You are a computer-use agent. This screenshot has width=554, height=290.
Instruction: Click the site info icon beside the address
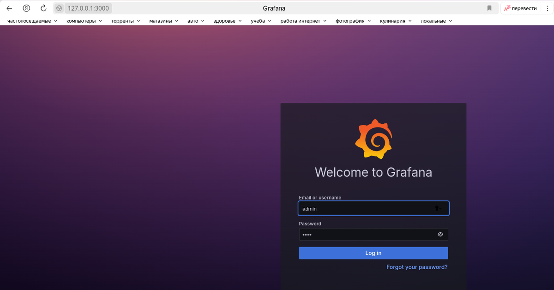point(59,8)
